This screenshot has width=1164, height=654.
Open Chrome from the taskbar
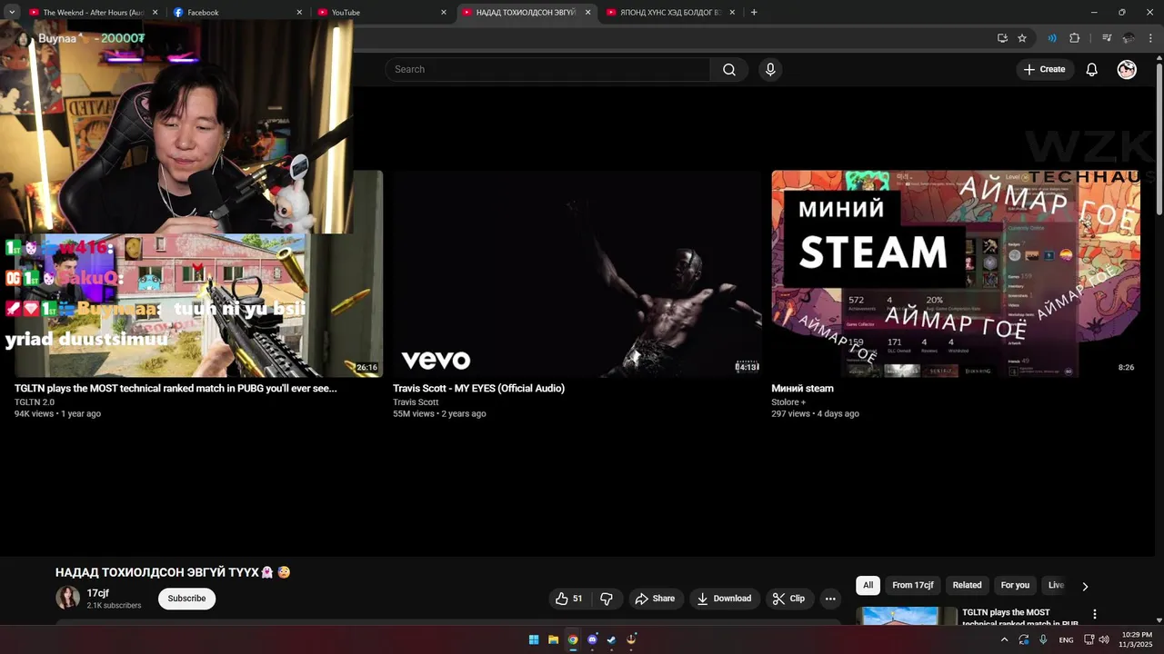click(573, 639)
